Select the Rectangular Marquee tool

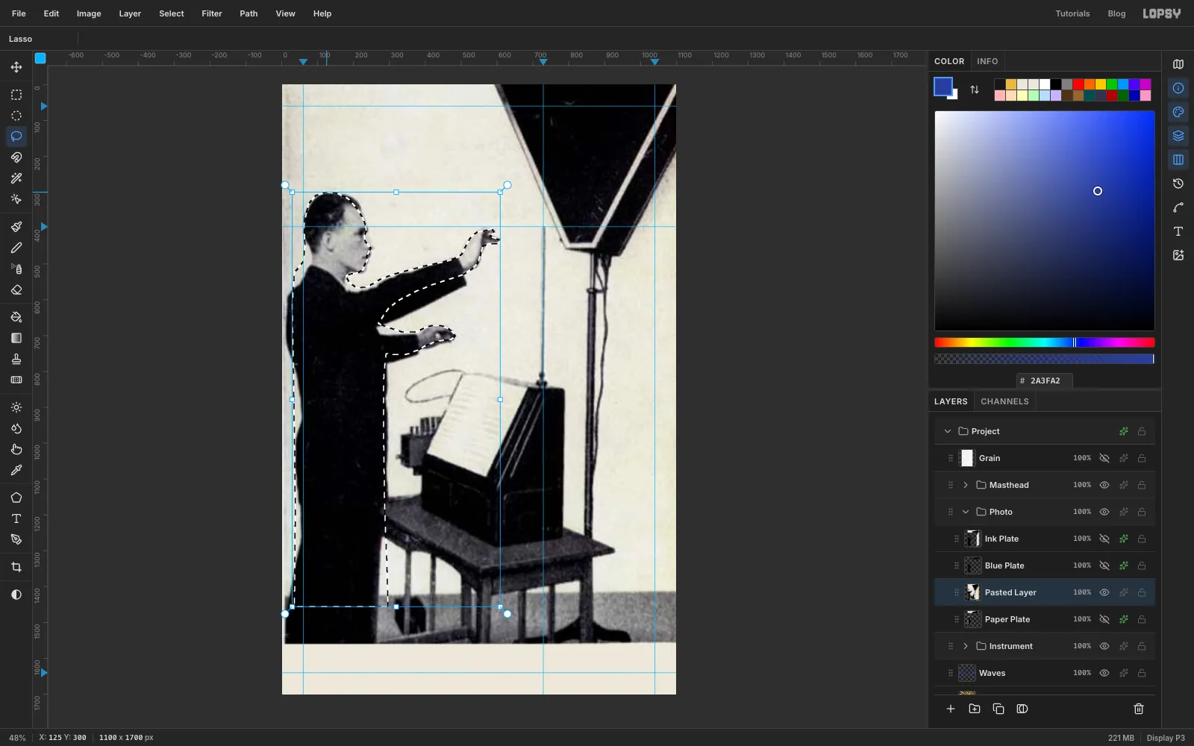click(x=16, y=95)
